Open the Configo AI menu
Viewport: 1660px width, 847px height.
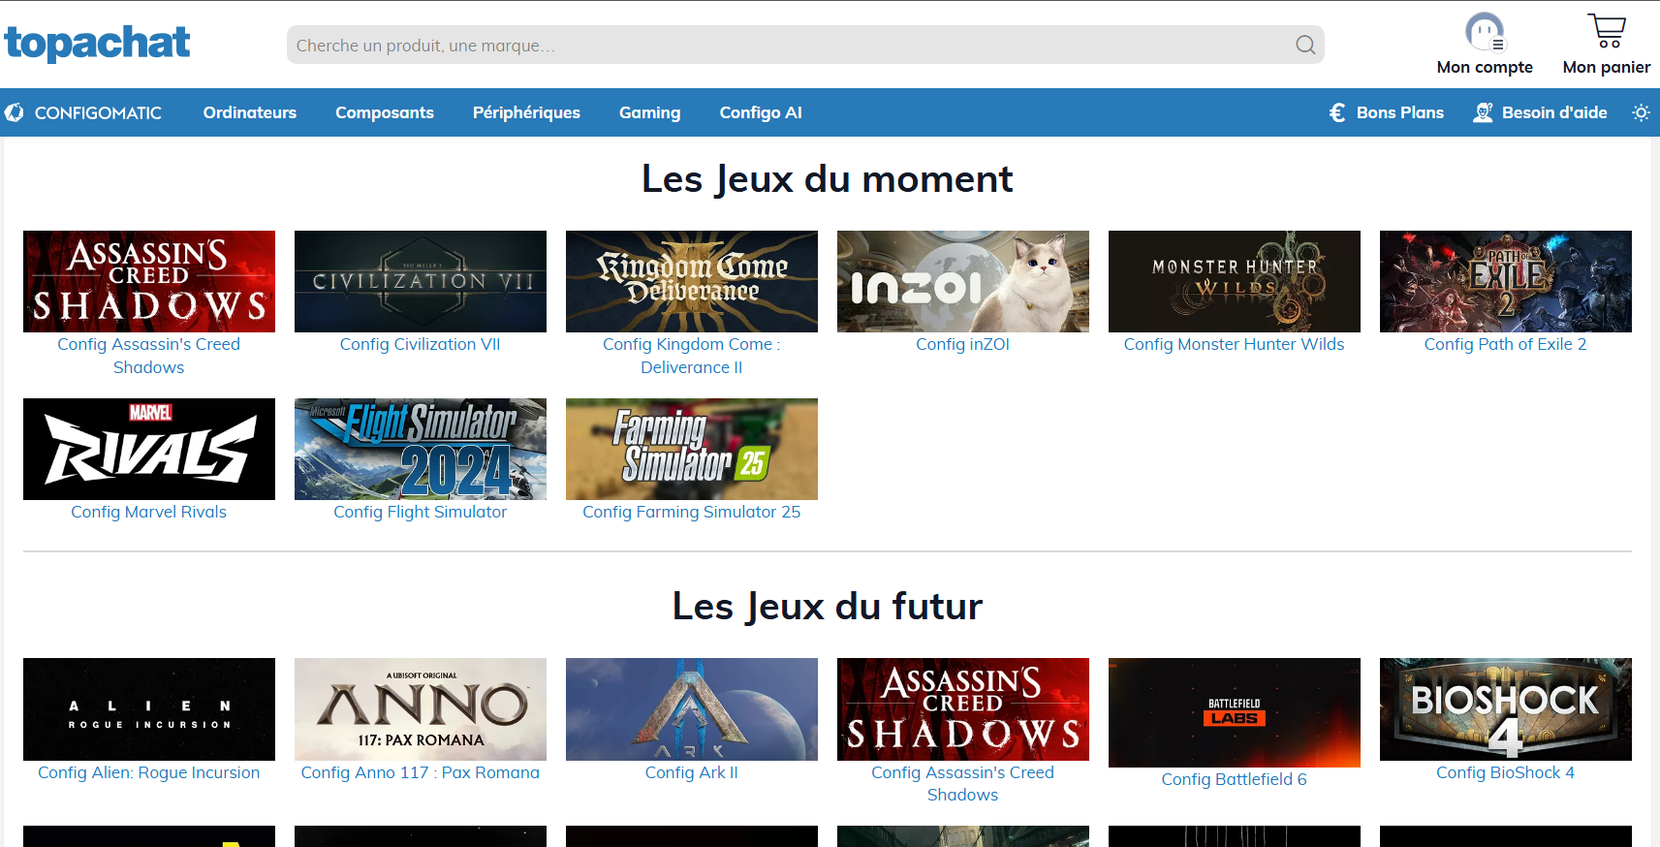pyautogui.click(x=761, y=112)
